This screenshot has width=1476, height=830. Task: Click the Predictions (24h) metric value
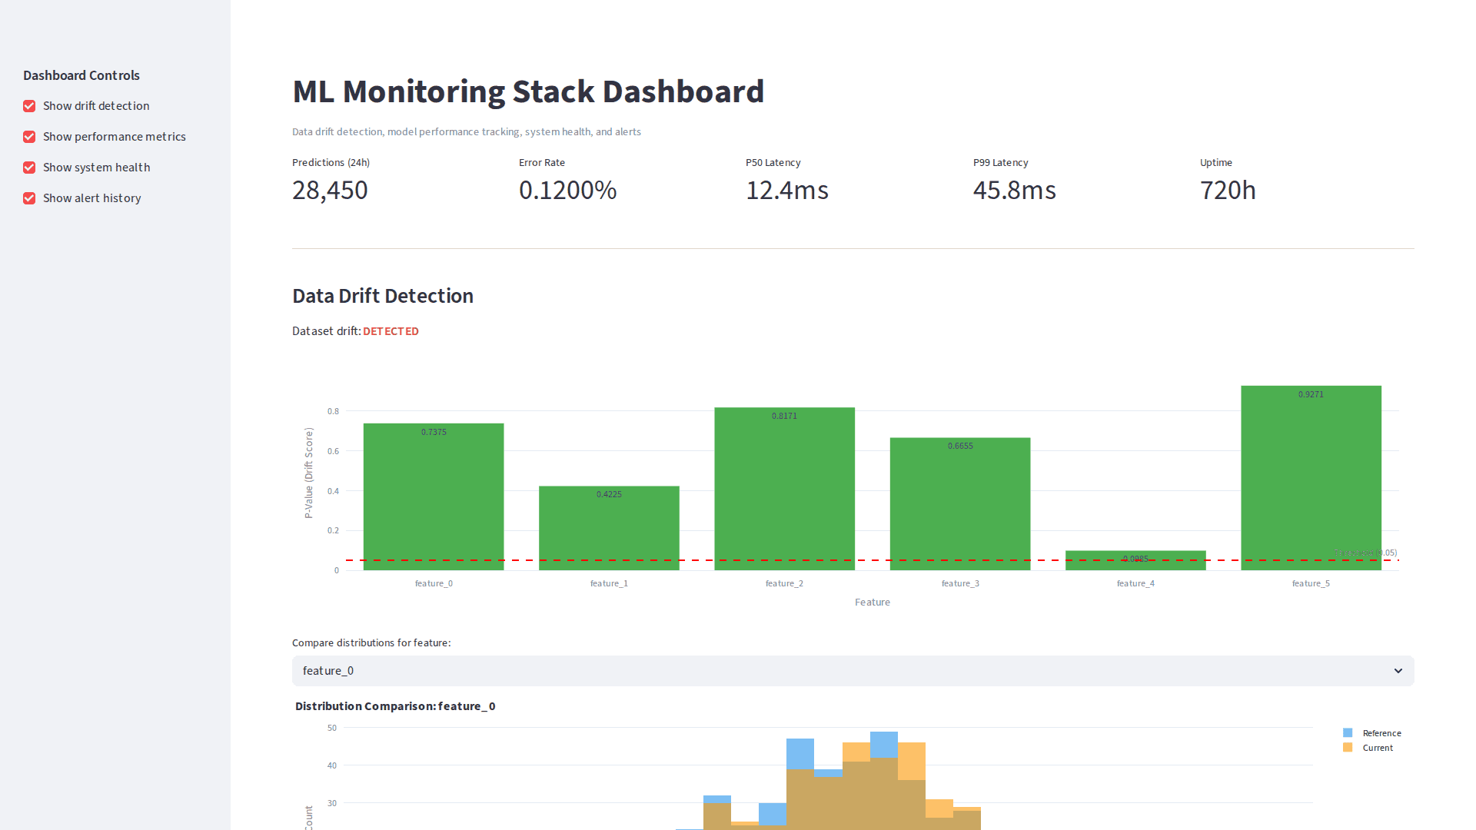click(x=330, y=190)
